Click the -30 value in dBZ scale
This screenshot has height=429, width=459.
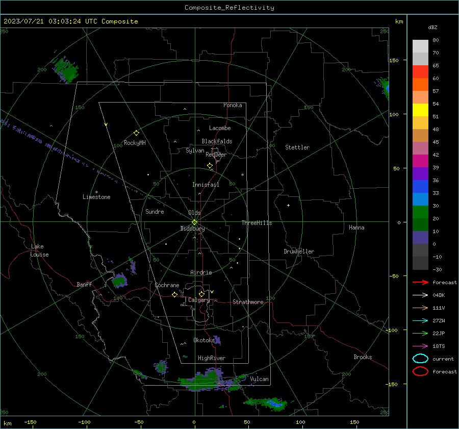click(437, 269)
